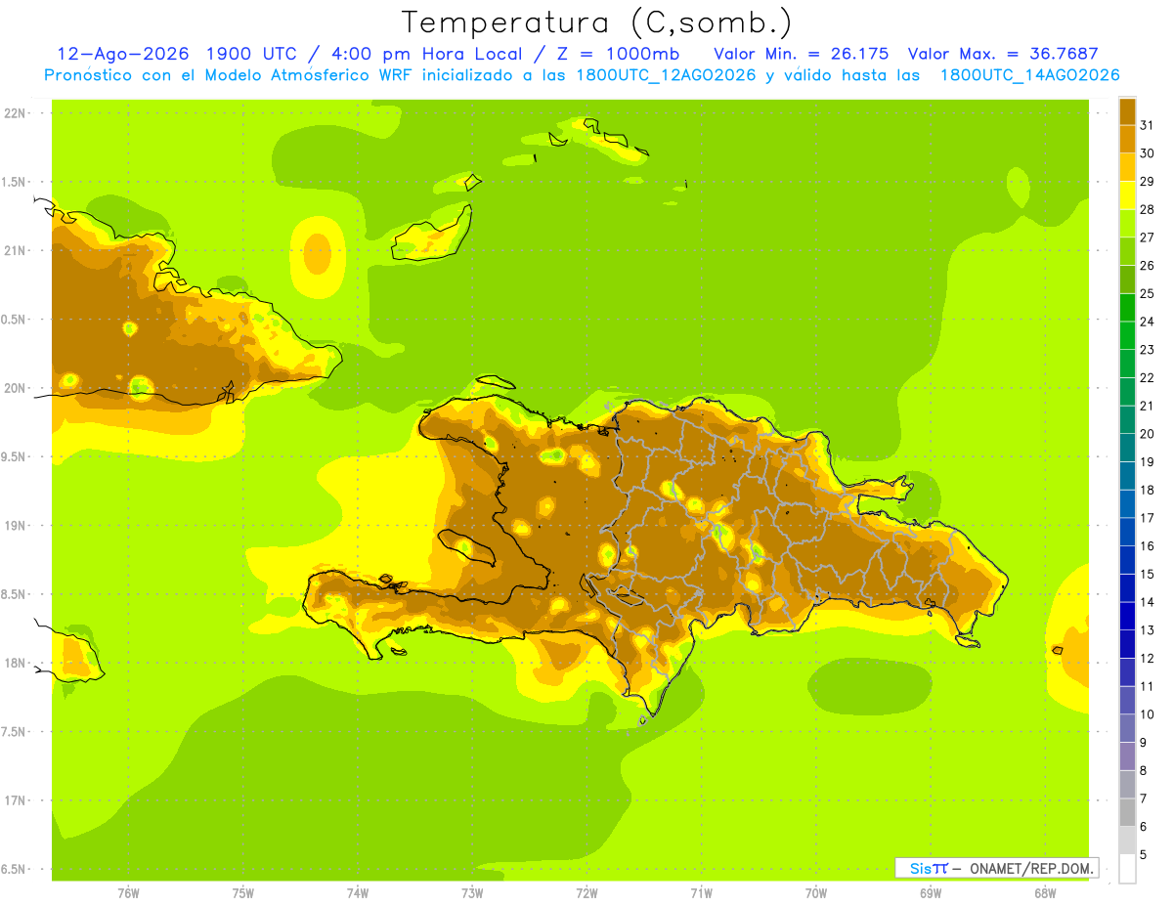Click 'Valor Min. = 26.175' text
The image size is (1173, 906).
802,54
